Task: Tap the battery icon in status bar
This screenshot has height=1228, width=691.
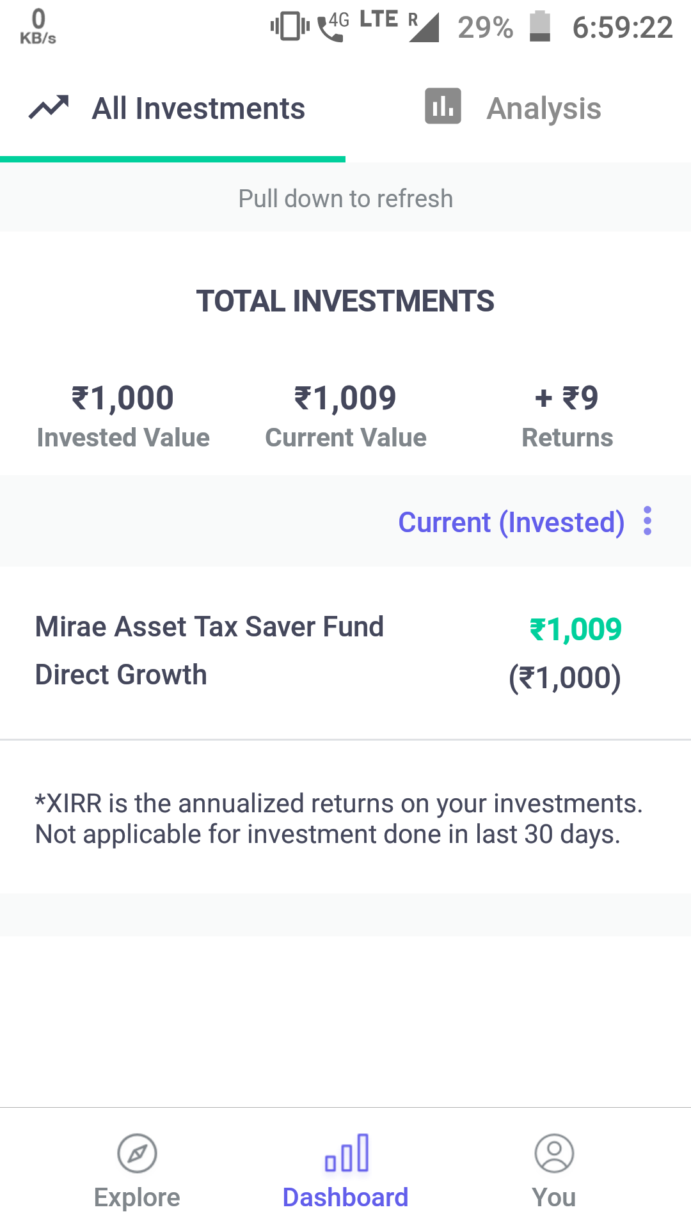Action: (540, 27)
